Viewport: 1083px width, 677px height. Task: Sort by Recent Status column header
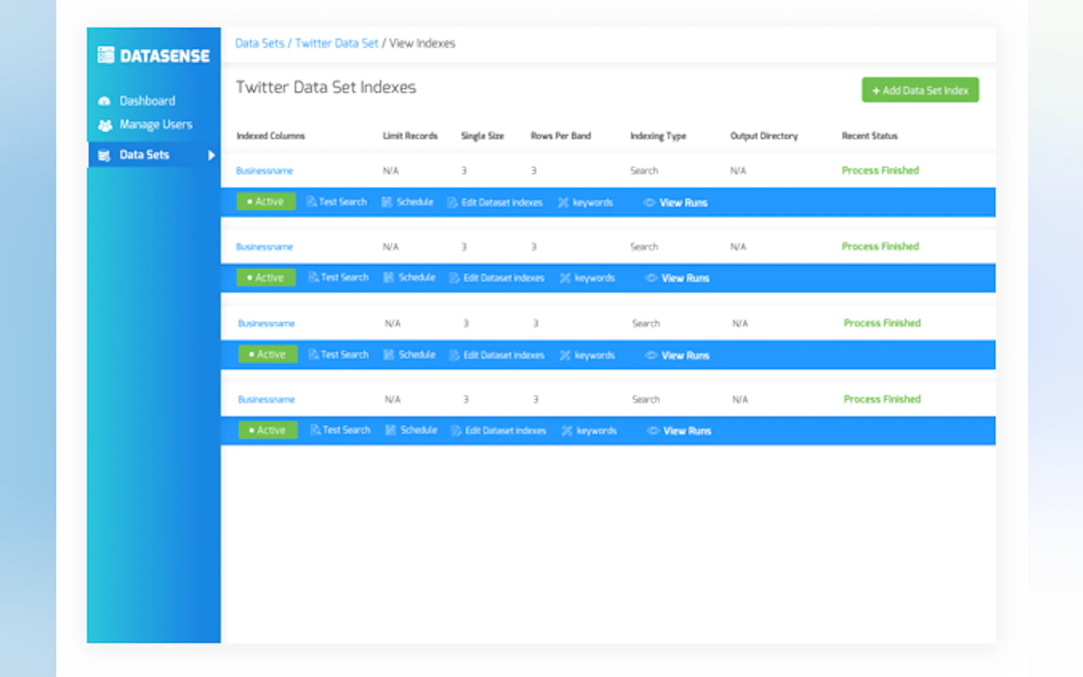[869, 136]
